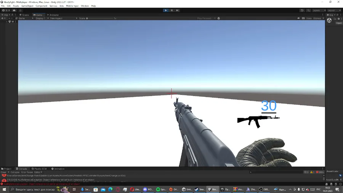Switch to the Scene tab
343x193 pixels.
24,15
